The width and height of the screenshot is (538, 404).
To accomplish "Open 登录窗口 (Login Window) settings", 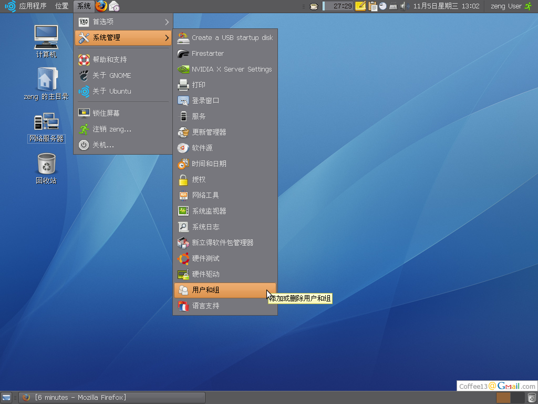I will pos(225,100).
